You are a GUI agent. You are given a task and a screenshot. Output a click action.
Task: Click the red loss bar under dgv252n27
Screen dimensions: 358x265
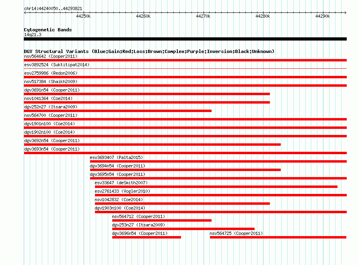117,111
